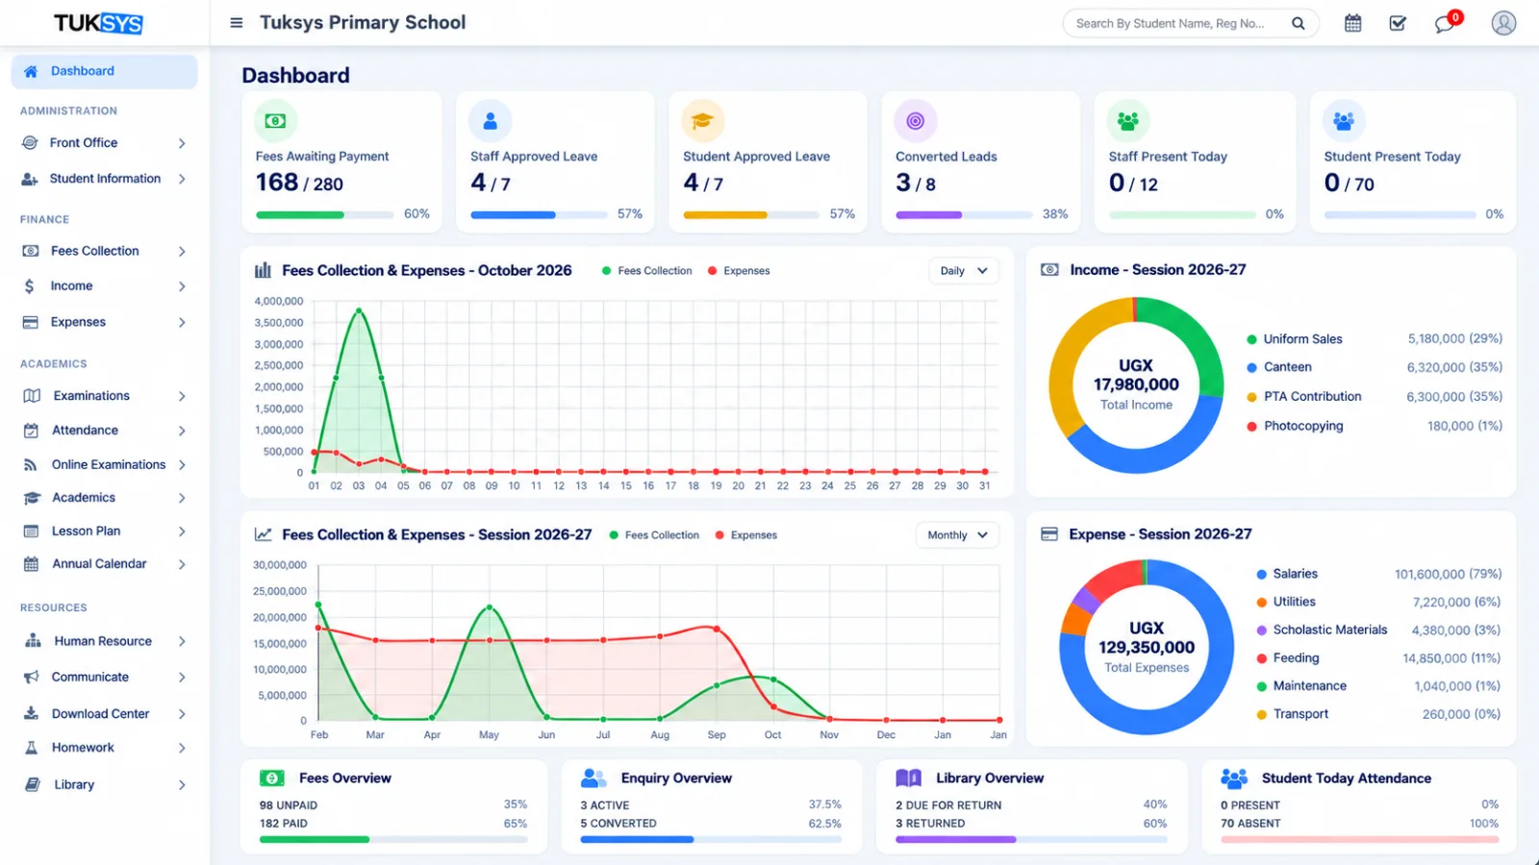Click the Fees Awaiting Payment progress bar
The image size is (1539, 865).
(x=324, y=215)
